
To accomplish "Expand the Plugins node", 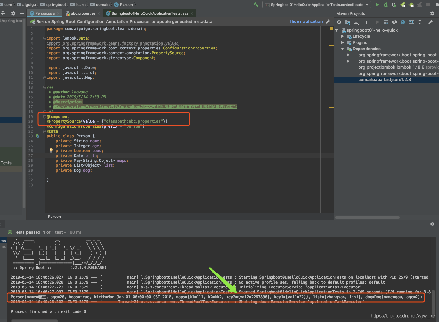I will point(343,43).
